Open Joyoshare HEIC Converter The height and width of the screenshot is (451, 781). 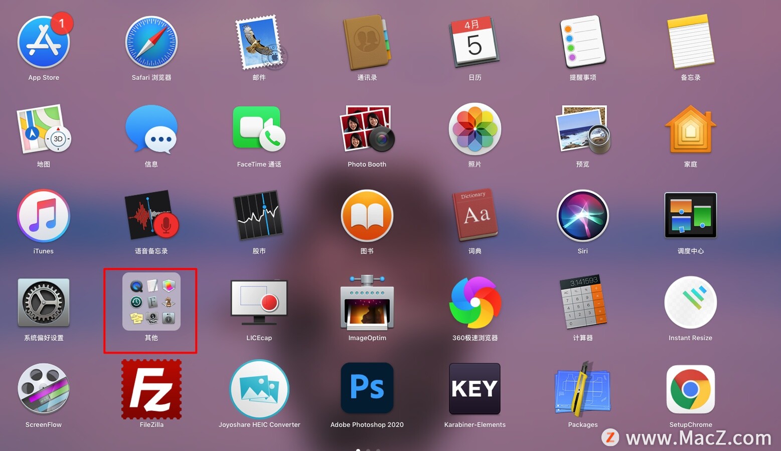259,389
